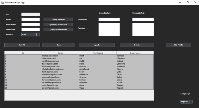This screenshot has height=108, width=199.
Task: Select the Last Name column header
Action: click(x=135, y=53)
